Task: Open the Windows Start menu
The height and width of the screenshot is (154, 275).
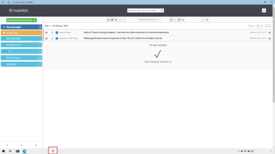Action: pos(3,151)
